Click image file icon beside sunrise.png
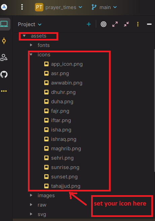The width and height of the screenshot is (155, 221). click(x=46, y=167)
